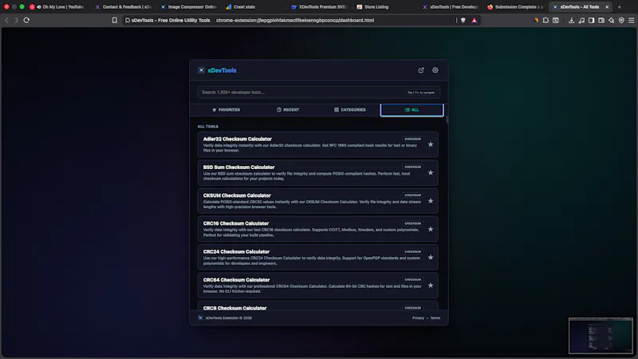Viewport: 638px width, 359px height.
Task: Open the Brave Wallet icon
Action: pyautogui.click(x=601, y=21)
